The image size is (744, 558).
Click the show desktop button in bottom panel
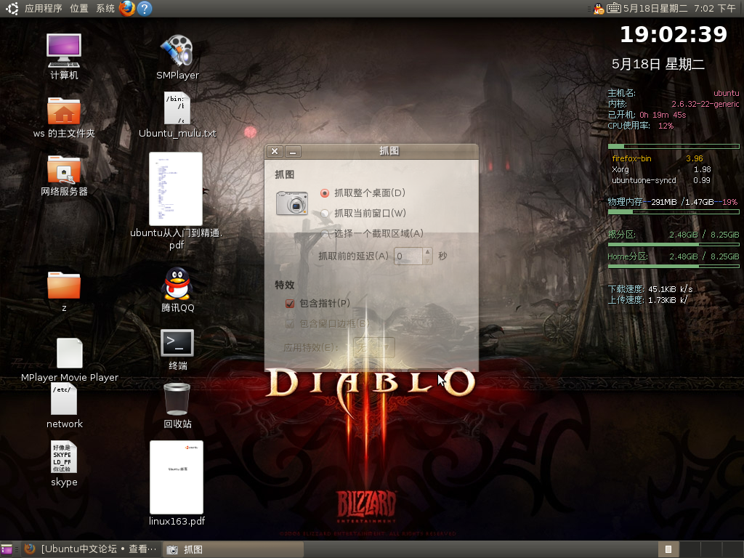click(7, 549)
